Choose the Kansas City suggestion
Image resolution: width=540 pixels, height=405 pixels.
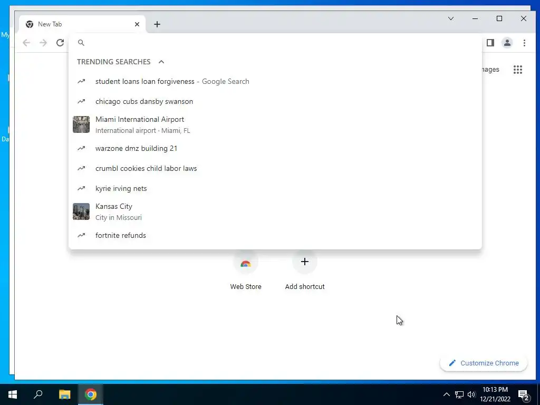pyautogui.click(x=275, y=211)
